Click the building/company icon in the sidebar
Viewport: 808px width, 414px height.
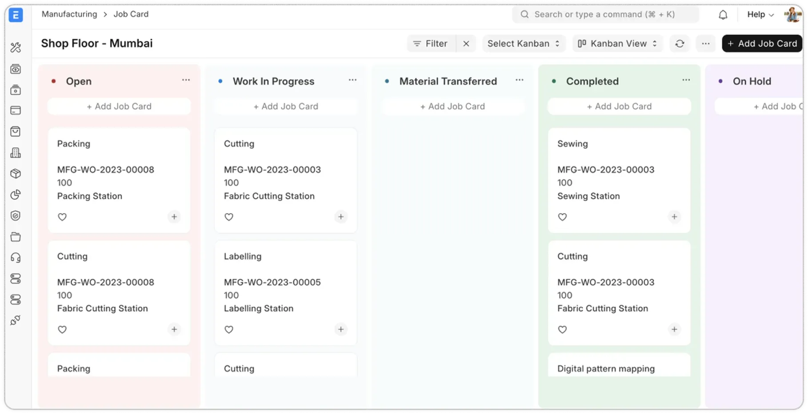(x=16, y=153)
